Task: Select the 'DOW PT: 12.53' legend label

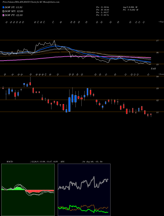Action: pyautogui.click(x=13, y=15)
